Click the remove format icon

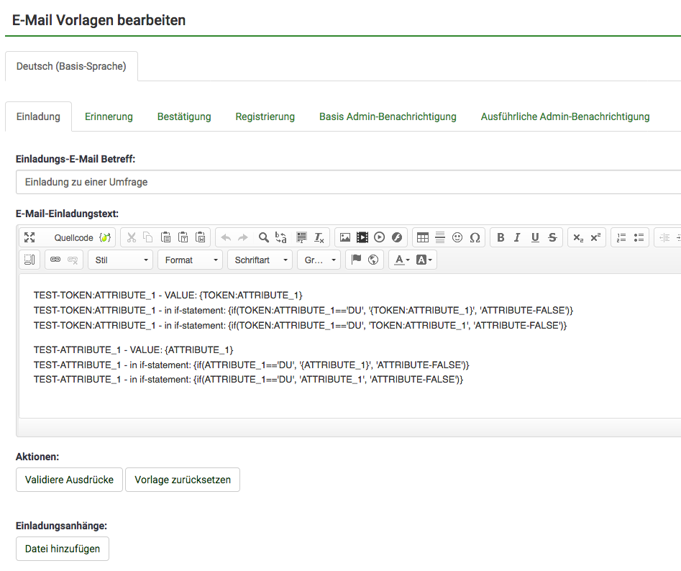click(x=319, y=237)
